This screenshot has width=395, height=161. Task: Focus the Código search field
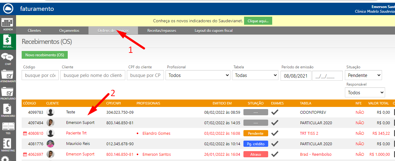click(40, 75)
